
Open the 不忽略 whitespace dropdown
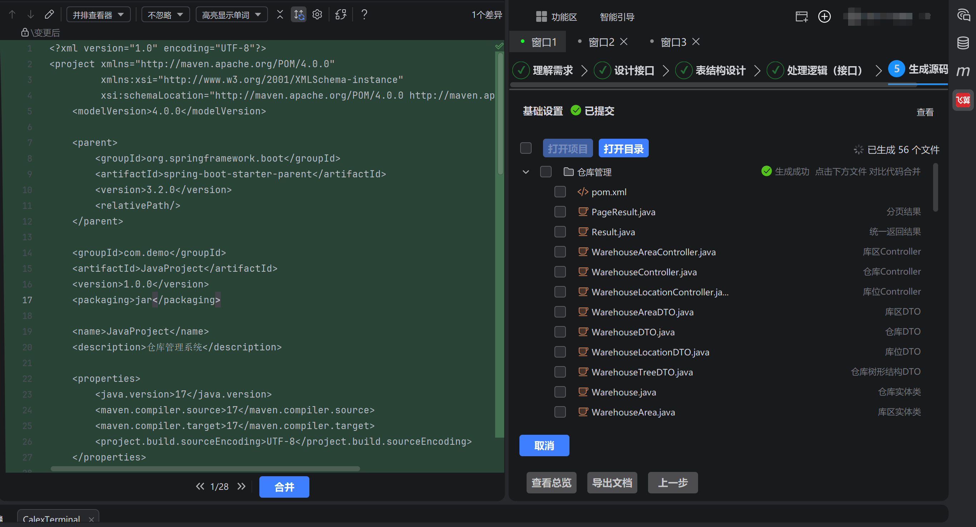165,15
